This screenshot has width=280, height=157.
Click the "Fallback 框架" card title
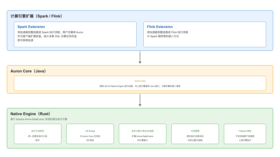245,131
